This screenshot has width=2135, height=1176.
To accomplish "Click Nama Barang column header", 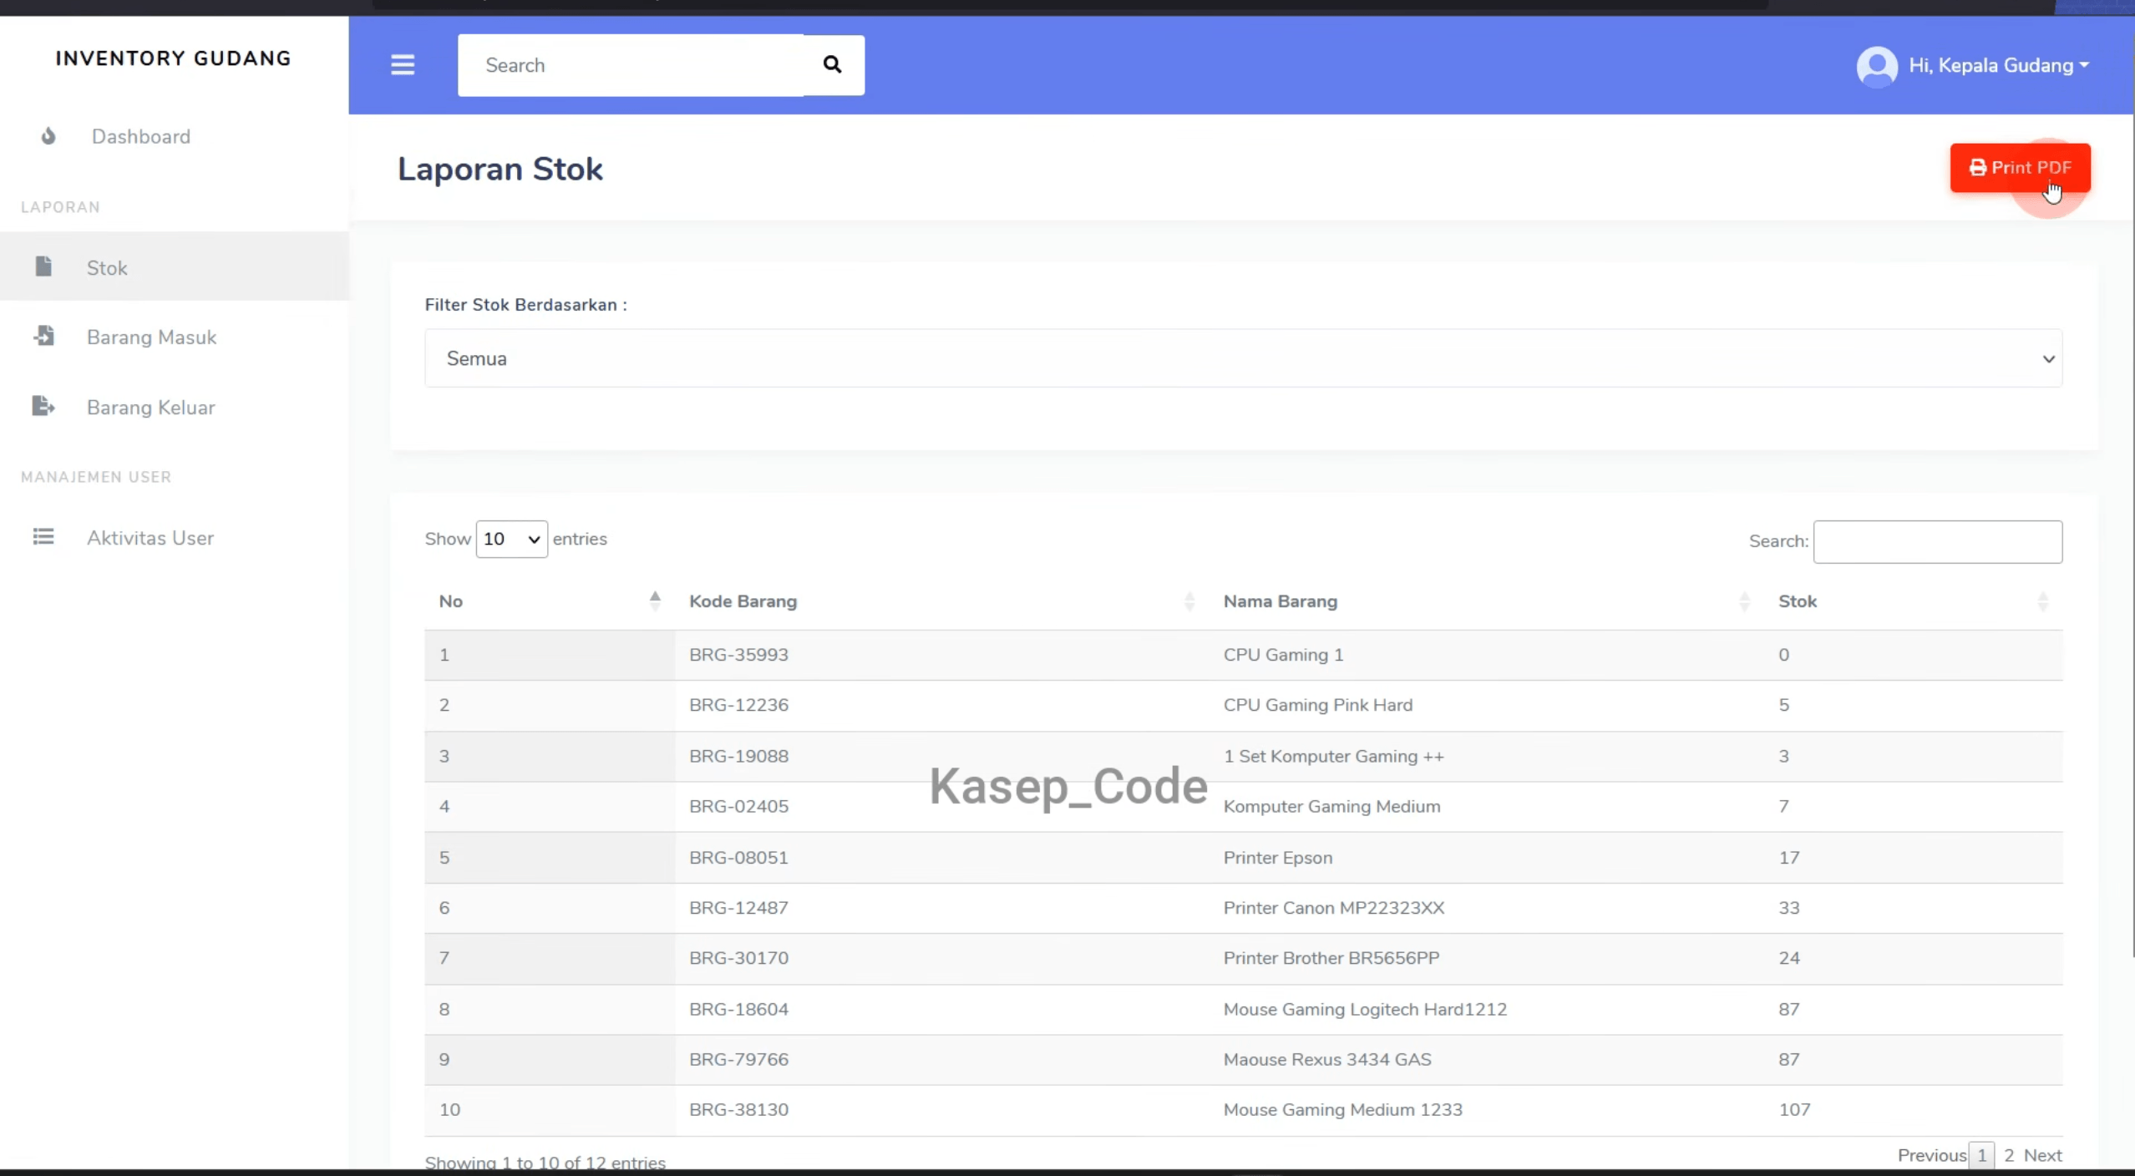I will point(1280,601).
